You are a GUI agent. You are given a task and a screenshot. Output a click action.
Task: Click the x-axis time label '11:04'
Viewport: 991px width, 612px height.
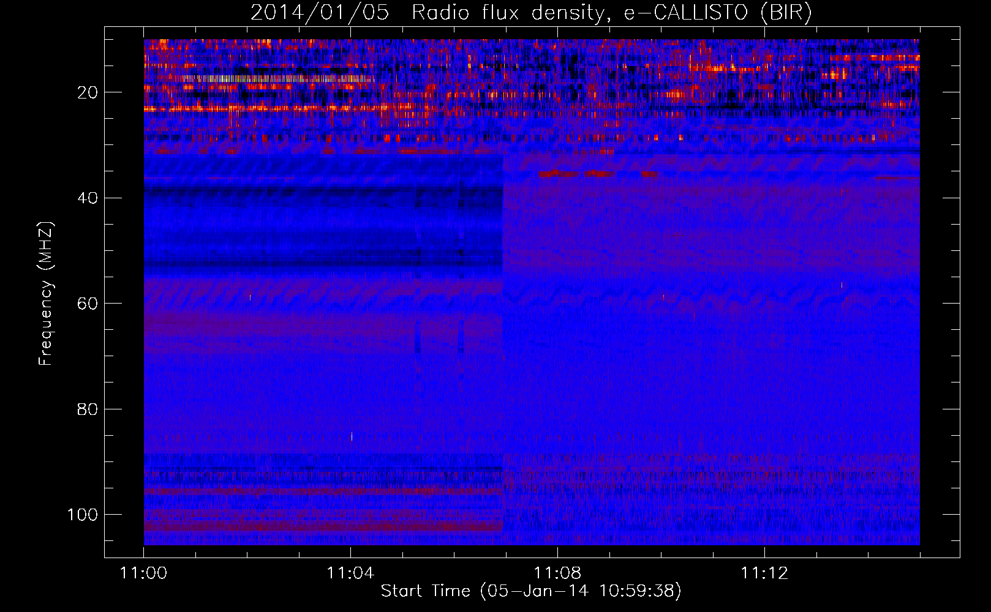click(x=350, y=573)
